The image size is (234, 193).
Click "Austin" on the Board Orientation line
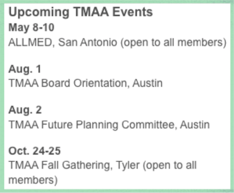[x=148, y=83]
